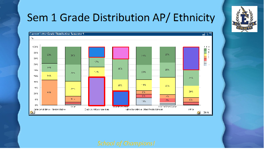Click the orange segment of Two or More Races bar
This screenshot has height=149, width=264.
coord(168,96)
